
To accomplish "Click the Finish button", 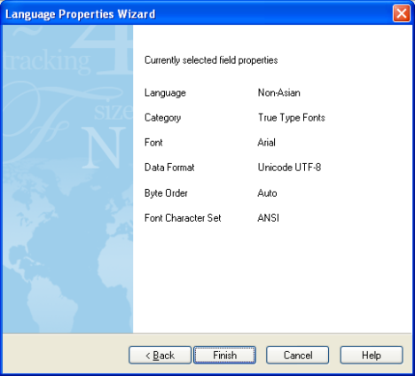I will pos(224,355).
